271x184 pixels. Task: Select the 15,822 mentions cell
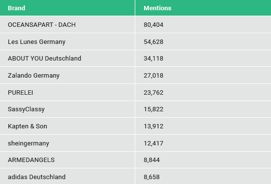coord(203,109)
